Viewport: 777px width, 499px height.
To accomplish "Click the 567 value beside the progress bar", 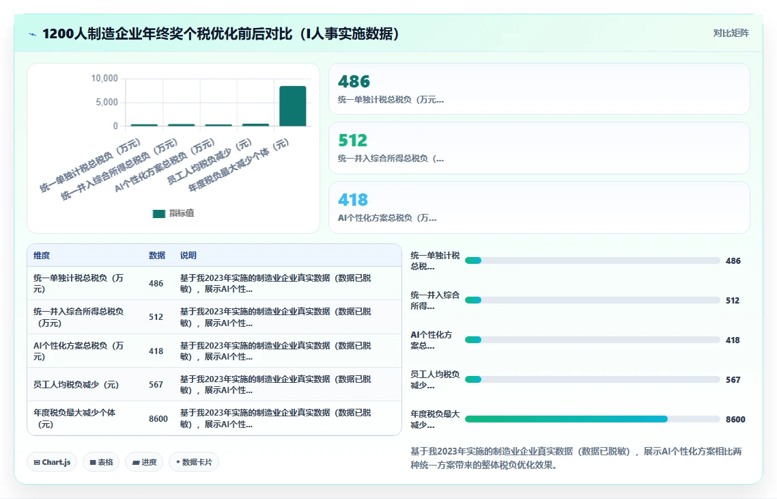I will coord(733,379).
